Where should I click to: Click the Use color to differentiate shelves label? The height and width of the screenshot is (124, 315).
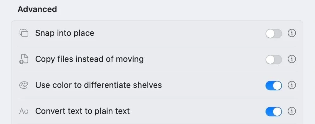pyautogui.click(x=98, y=85)
